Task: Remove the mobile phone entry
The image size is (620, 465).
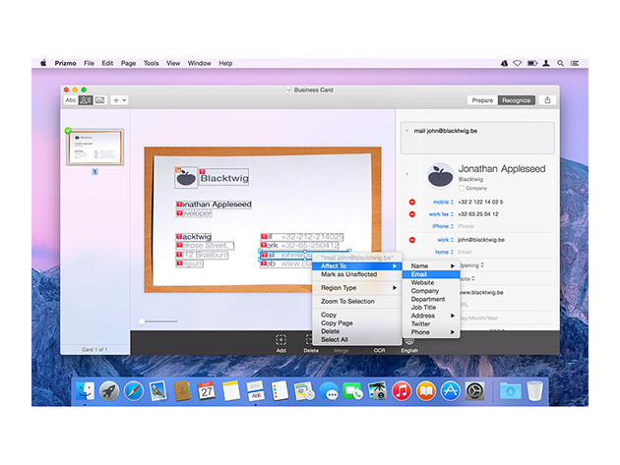Action: coord(412,202)
